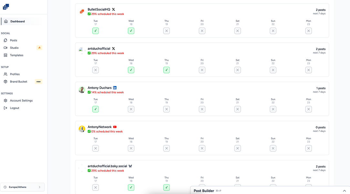
Task: Click the Bluesky butterfly icon
Action: pyautogui.click(x=130, y=166)
